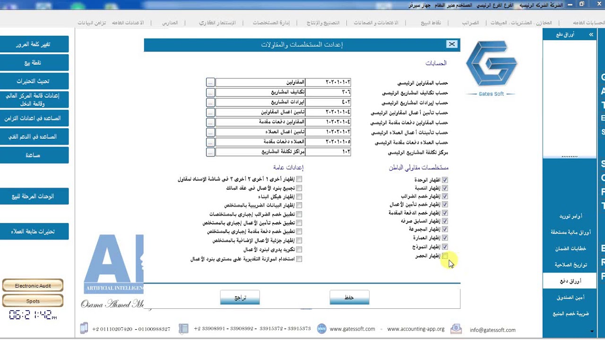Enable إظهار أخرى ١ أخرى ٢ checkbox
The height and width of the screenshot is (340, 605).
pos(299,179)
